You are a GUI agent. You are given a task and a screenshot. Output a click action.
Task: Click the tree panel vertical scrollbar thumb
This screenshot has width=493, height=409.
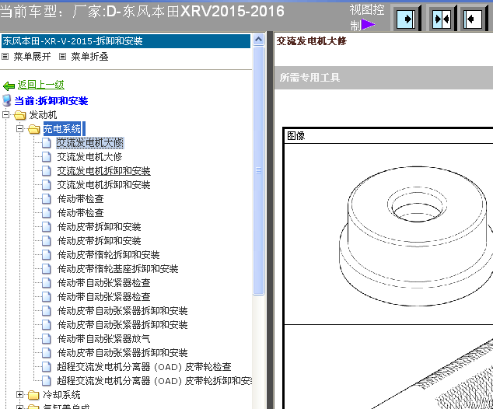[x=258, y=171]
